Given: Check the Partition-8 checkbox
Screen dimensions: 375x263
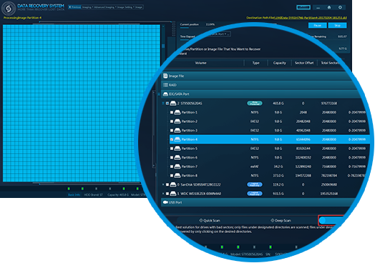Looking at the screenshot, I should [x=172, y=176].
